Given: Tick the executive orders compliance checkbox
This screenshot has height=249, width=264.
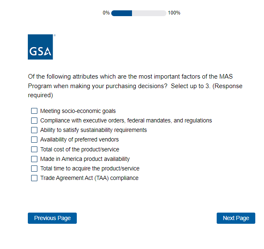Looking at the screenshot, I should (x=34, y=120).
